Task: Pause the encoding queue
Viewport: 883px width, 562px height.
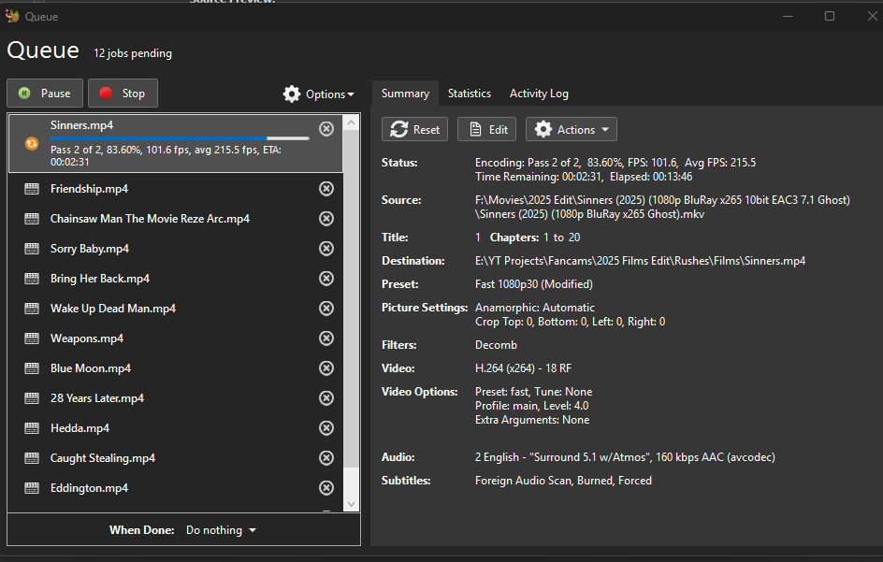Action: pos(45,93)
